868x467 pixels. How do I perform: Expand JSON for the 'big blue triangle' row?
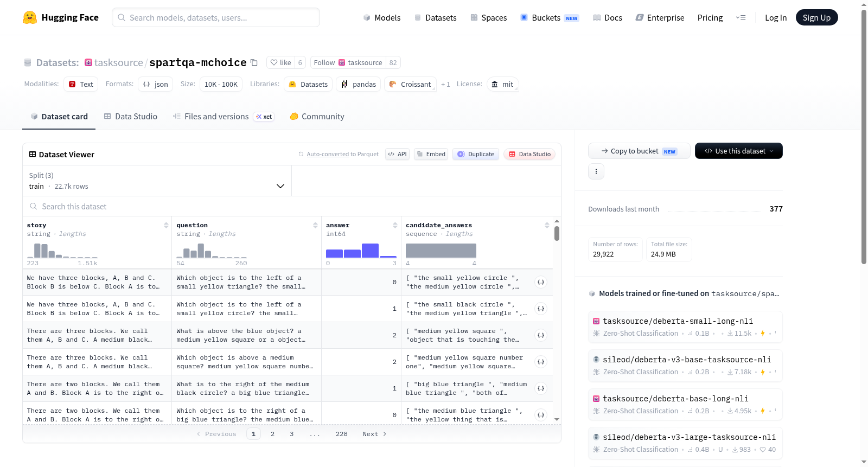tap(541, 388)
